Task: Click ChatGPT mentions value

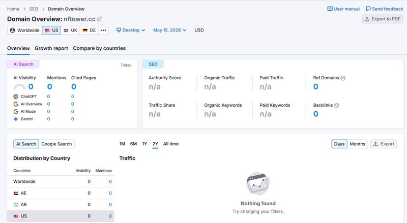Action: (48, 97)
